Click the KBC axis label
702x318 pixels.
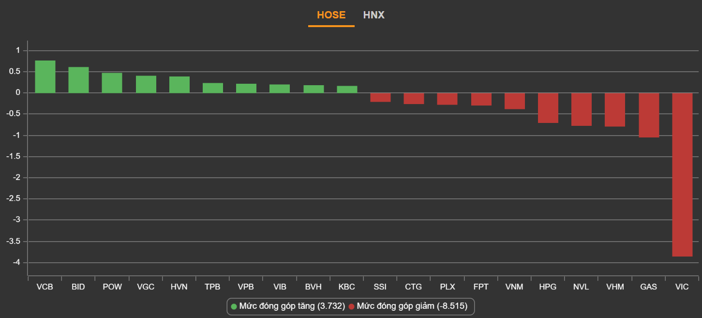(x=347, y=287)
